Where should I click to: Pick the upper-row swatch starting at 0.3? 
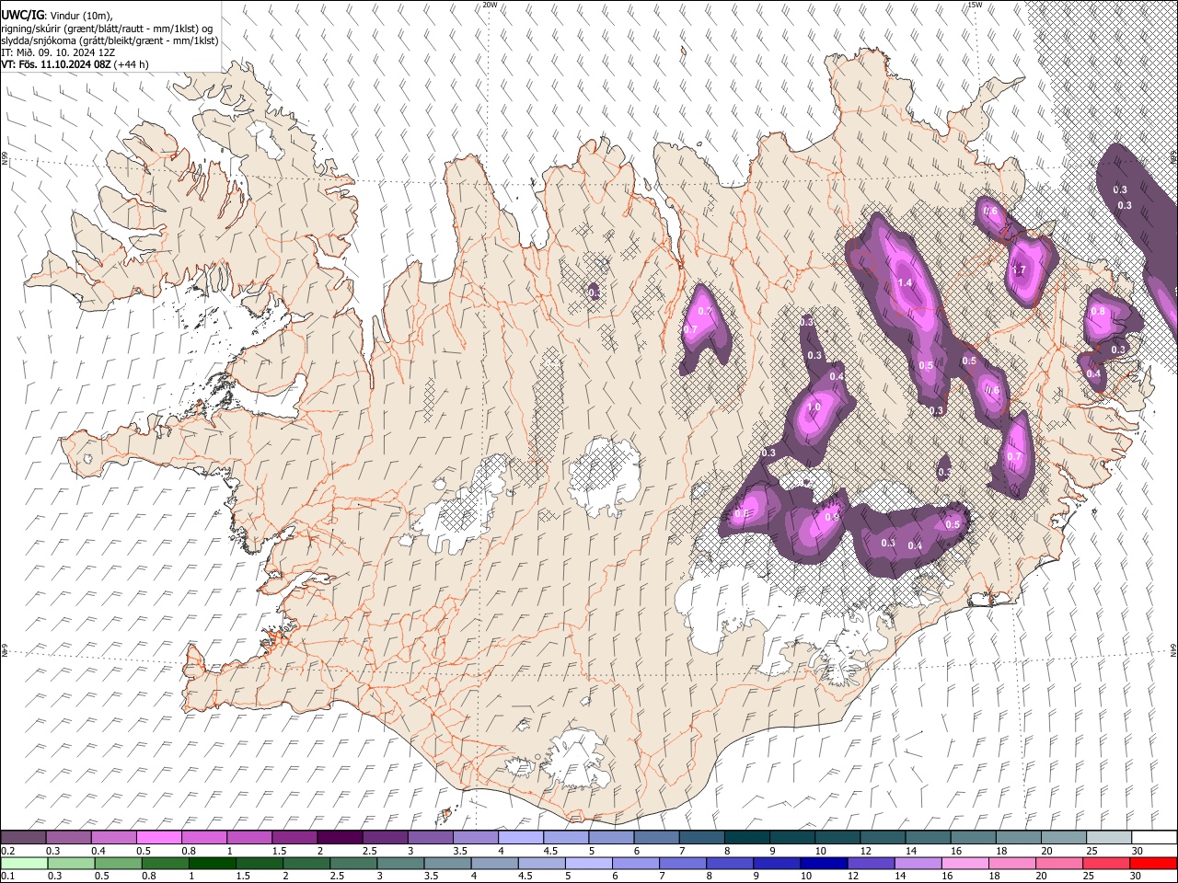point(68,838)
